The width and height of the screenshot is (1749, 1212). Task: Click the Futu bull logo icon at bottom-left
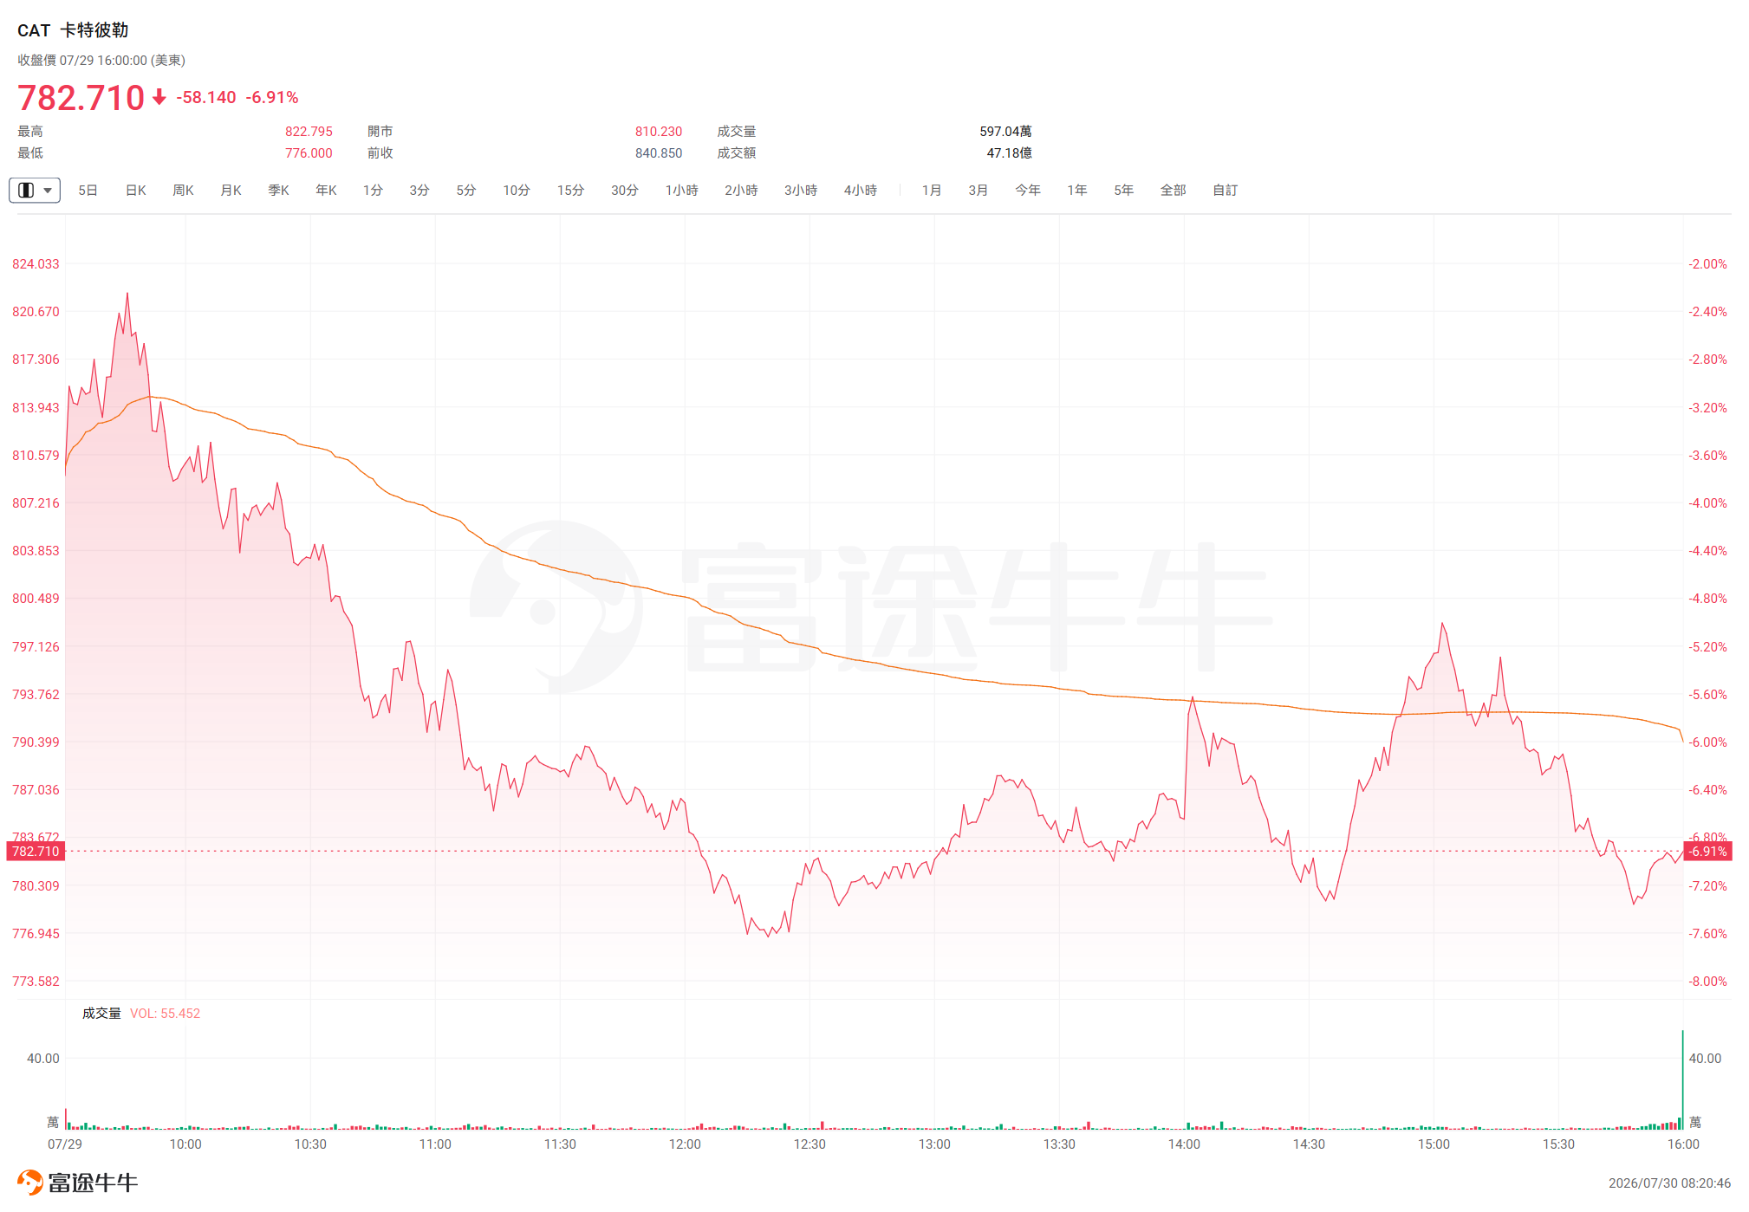point(30,1182)
